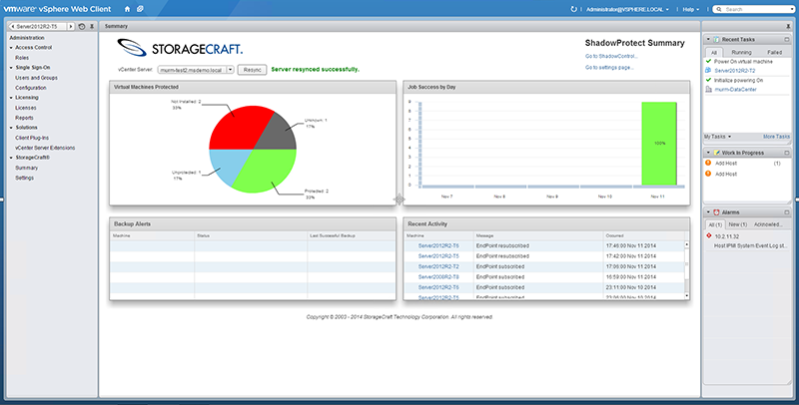This screenshot has height=405, width=799.
Task: Navigate back with the left arrow in navigator
Action: 13,27
